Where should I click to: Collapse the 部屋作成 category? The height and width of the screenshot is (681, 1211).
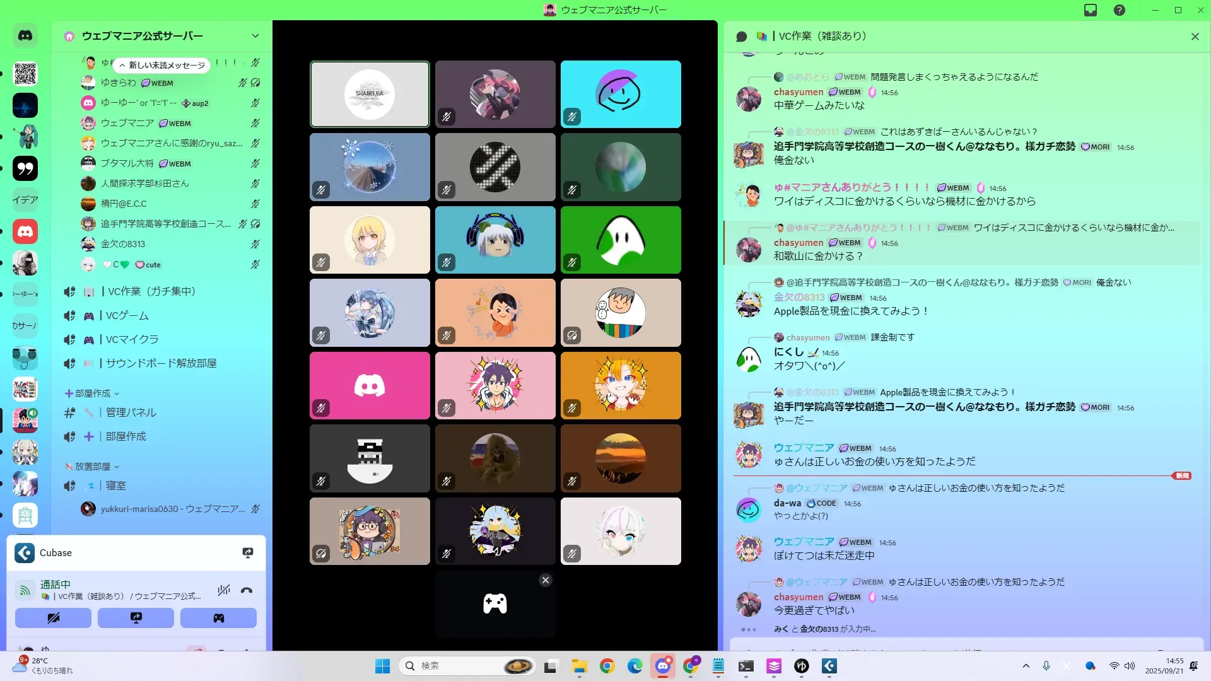click(x=93, y=393)
